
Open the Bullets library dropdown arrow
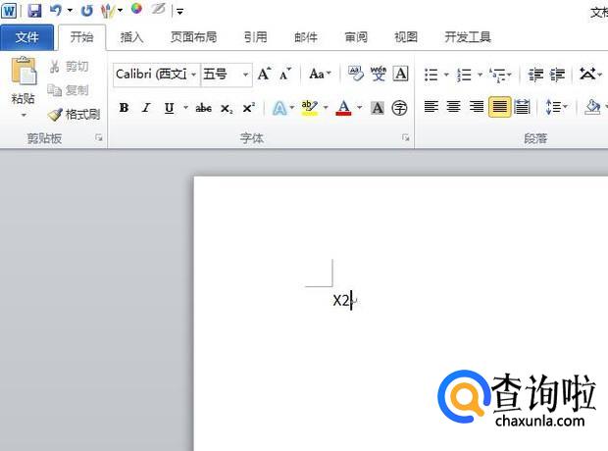tap(446, 75)
